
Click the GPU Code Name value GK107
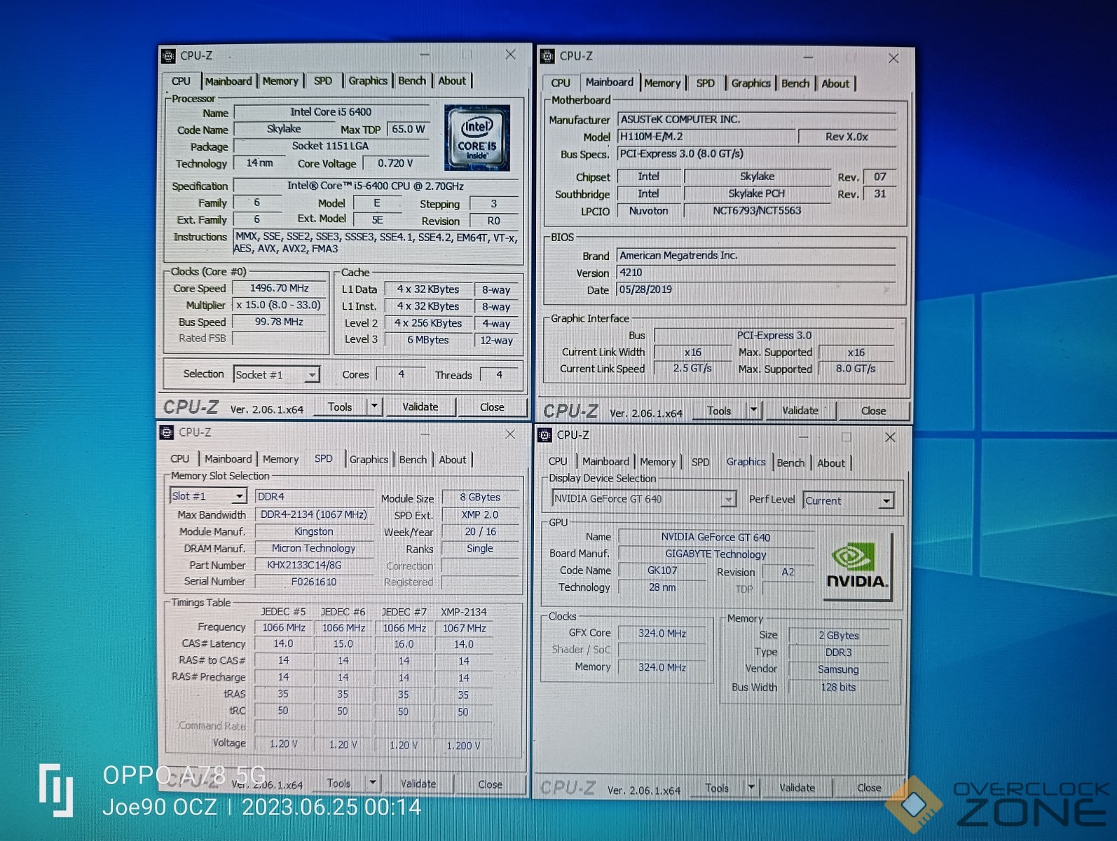(x=662, y=570)
